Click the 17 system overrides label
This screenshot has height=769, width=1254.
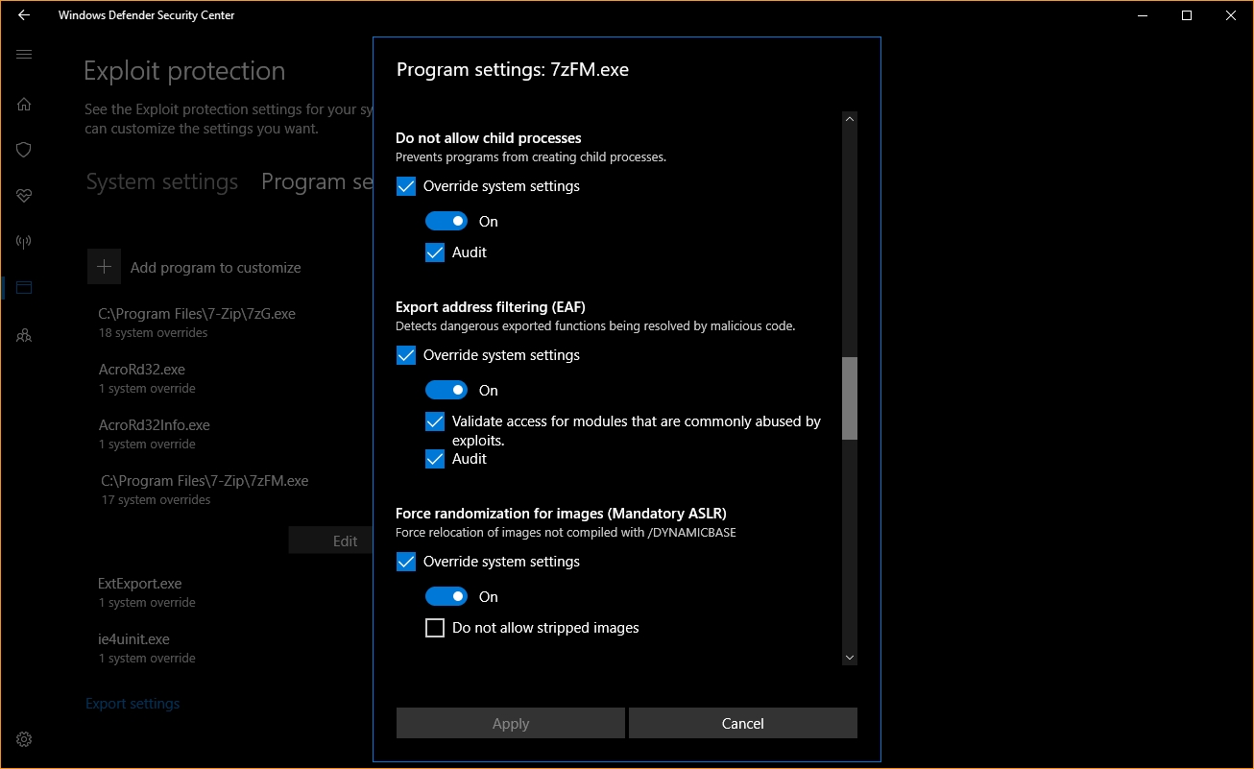point(156,500)
